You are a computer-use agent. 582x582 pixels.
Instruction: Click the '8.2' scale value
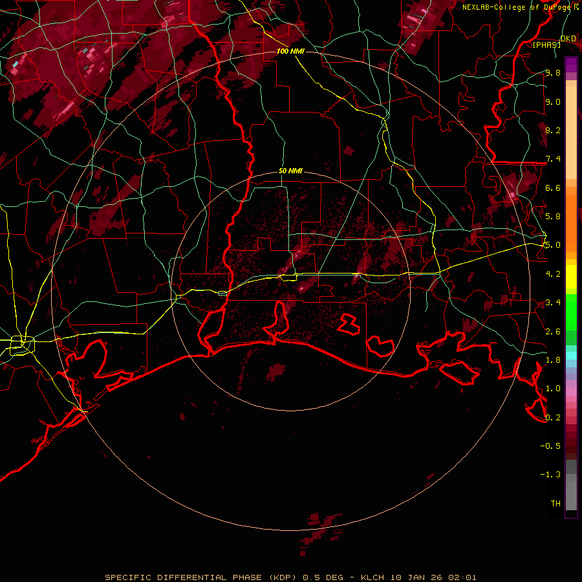click(x=553, y=130)
